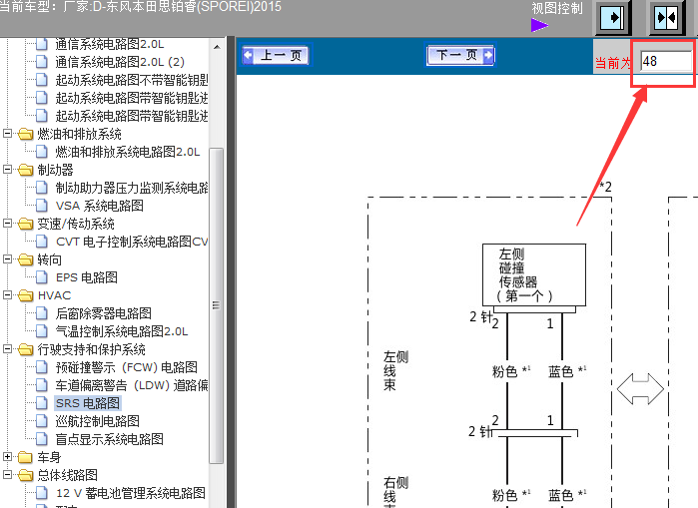Expand the 车身 folder
This screenshot has height=508, width=698.
[x=7, y=456]
